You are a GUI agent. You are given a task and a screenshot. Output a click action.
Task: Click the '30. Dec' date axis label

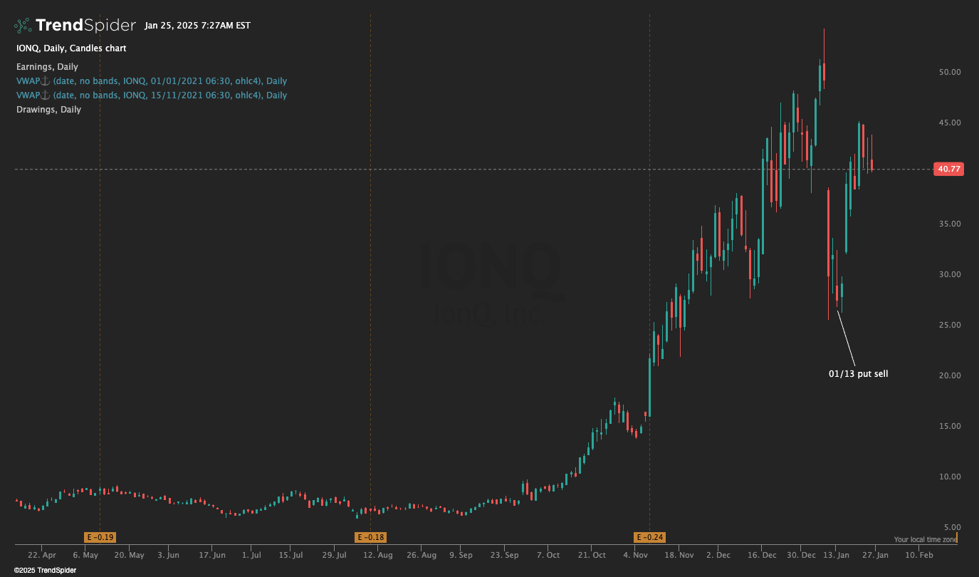click(802, 555)
